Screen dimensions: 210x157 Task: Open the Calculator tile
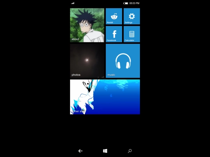pos(132,34)
